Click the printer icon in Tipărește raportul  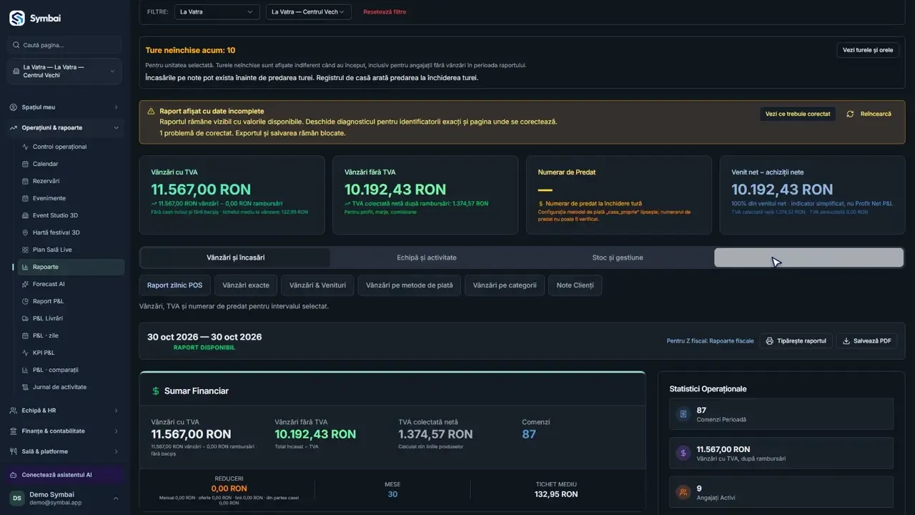coord(769,341)
